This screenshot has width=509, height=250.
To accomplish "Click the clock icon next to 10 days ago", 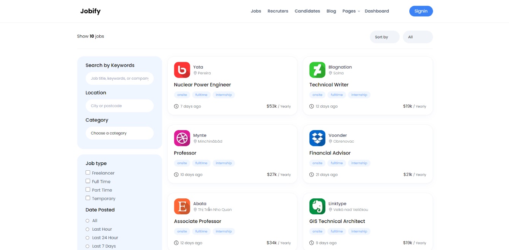I will [x=176, y=175].
